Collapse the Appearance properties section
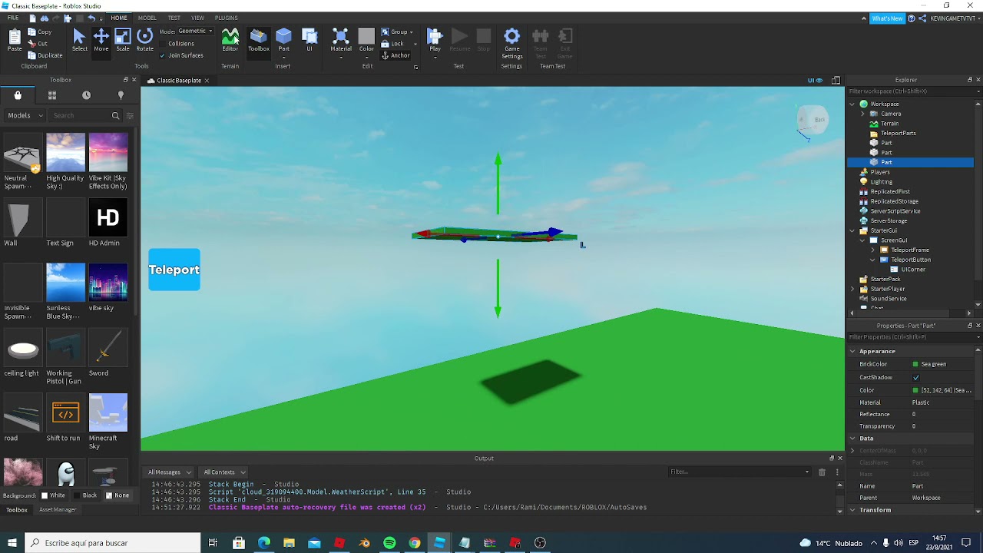Screen dimensions: 983x553 click(852, 351)
